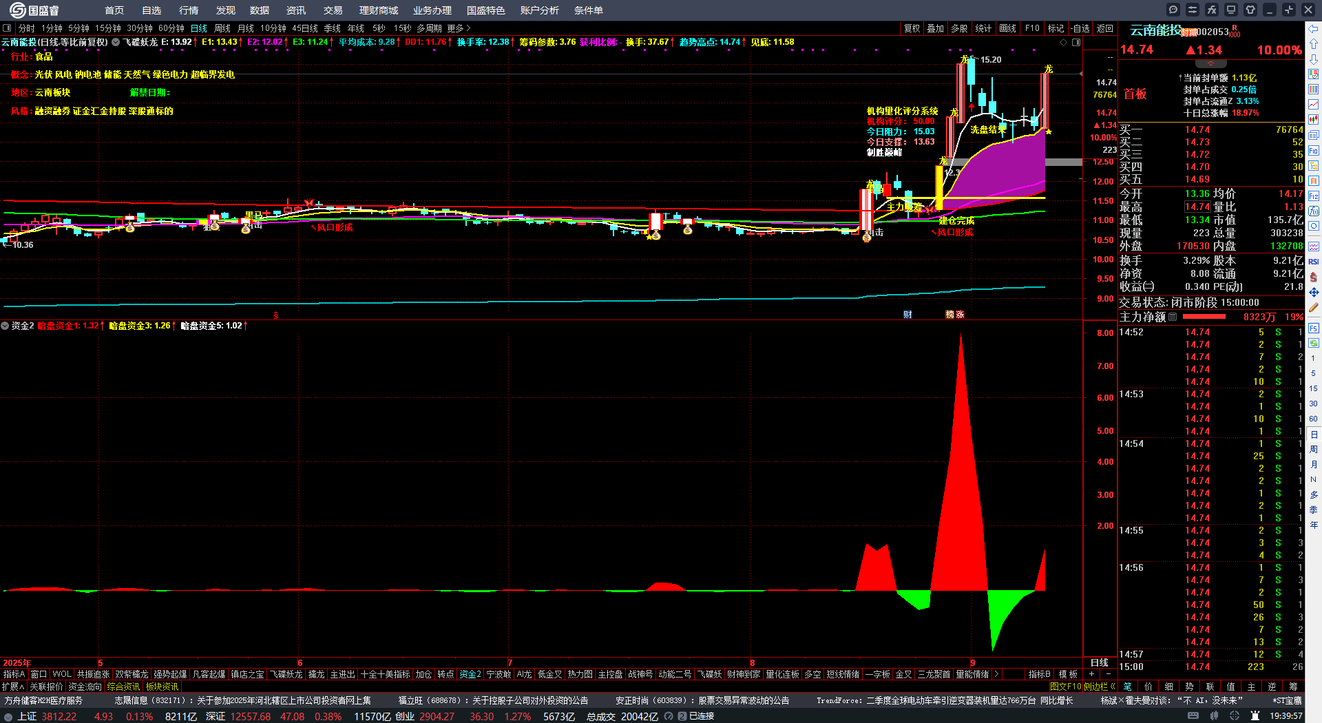Image resolution: width=1322 pixels, height=723 pixels.
Task: Toggle the window layout box left of 分时
Action: (7, 28)
